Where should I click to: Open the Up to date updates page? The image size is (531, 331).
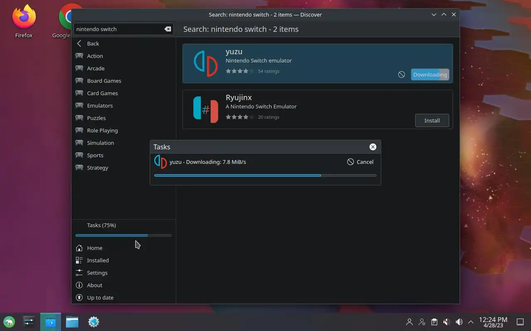124,297
